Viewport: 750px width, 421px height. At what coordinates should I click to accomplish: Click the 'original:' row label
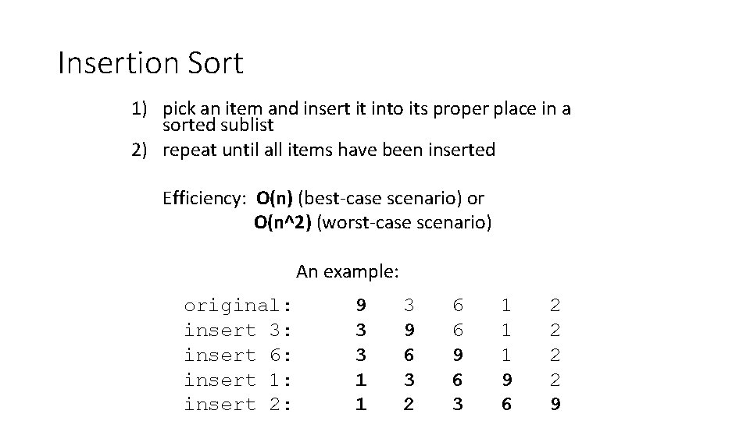(237, 305)
